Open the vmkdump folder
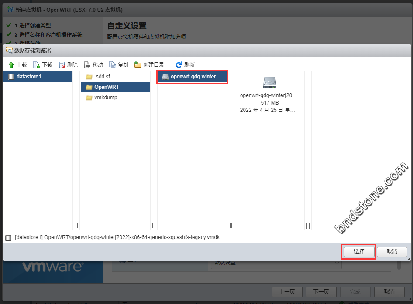 click(116, 98)
